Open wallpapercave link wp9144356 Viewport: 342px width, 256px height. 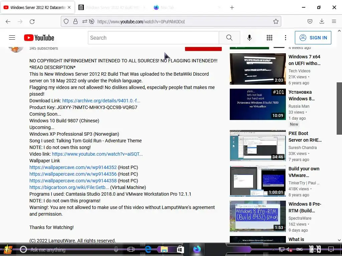73,174
